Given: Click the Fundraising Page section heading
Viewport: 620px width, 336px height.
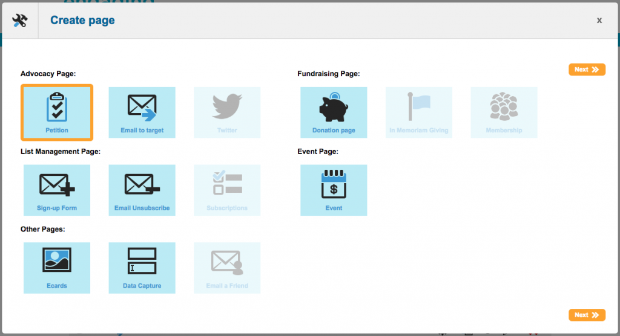Looking at the screenshot, I should [328, 74].
